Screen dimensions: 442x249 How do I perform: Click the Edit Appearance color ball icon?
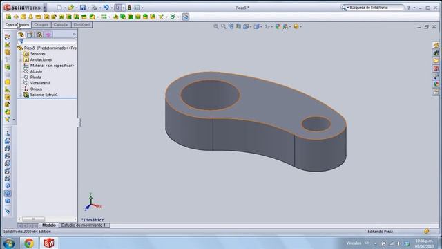pos(278,26)
